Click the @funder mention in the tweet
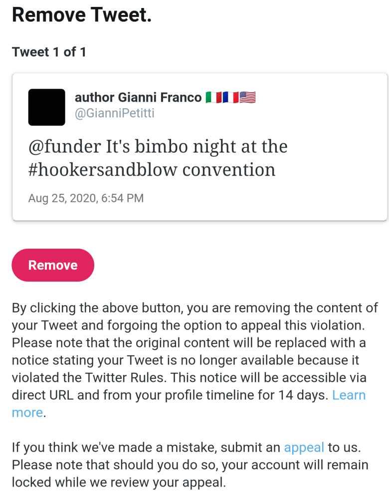The width and height of the screenshot is (389, 499). coord(64,147)
